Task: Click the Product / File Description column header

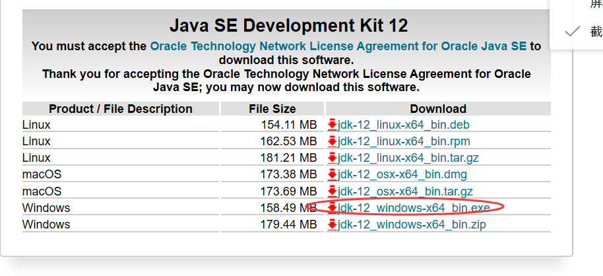Action: [x=121, y=109]
